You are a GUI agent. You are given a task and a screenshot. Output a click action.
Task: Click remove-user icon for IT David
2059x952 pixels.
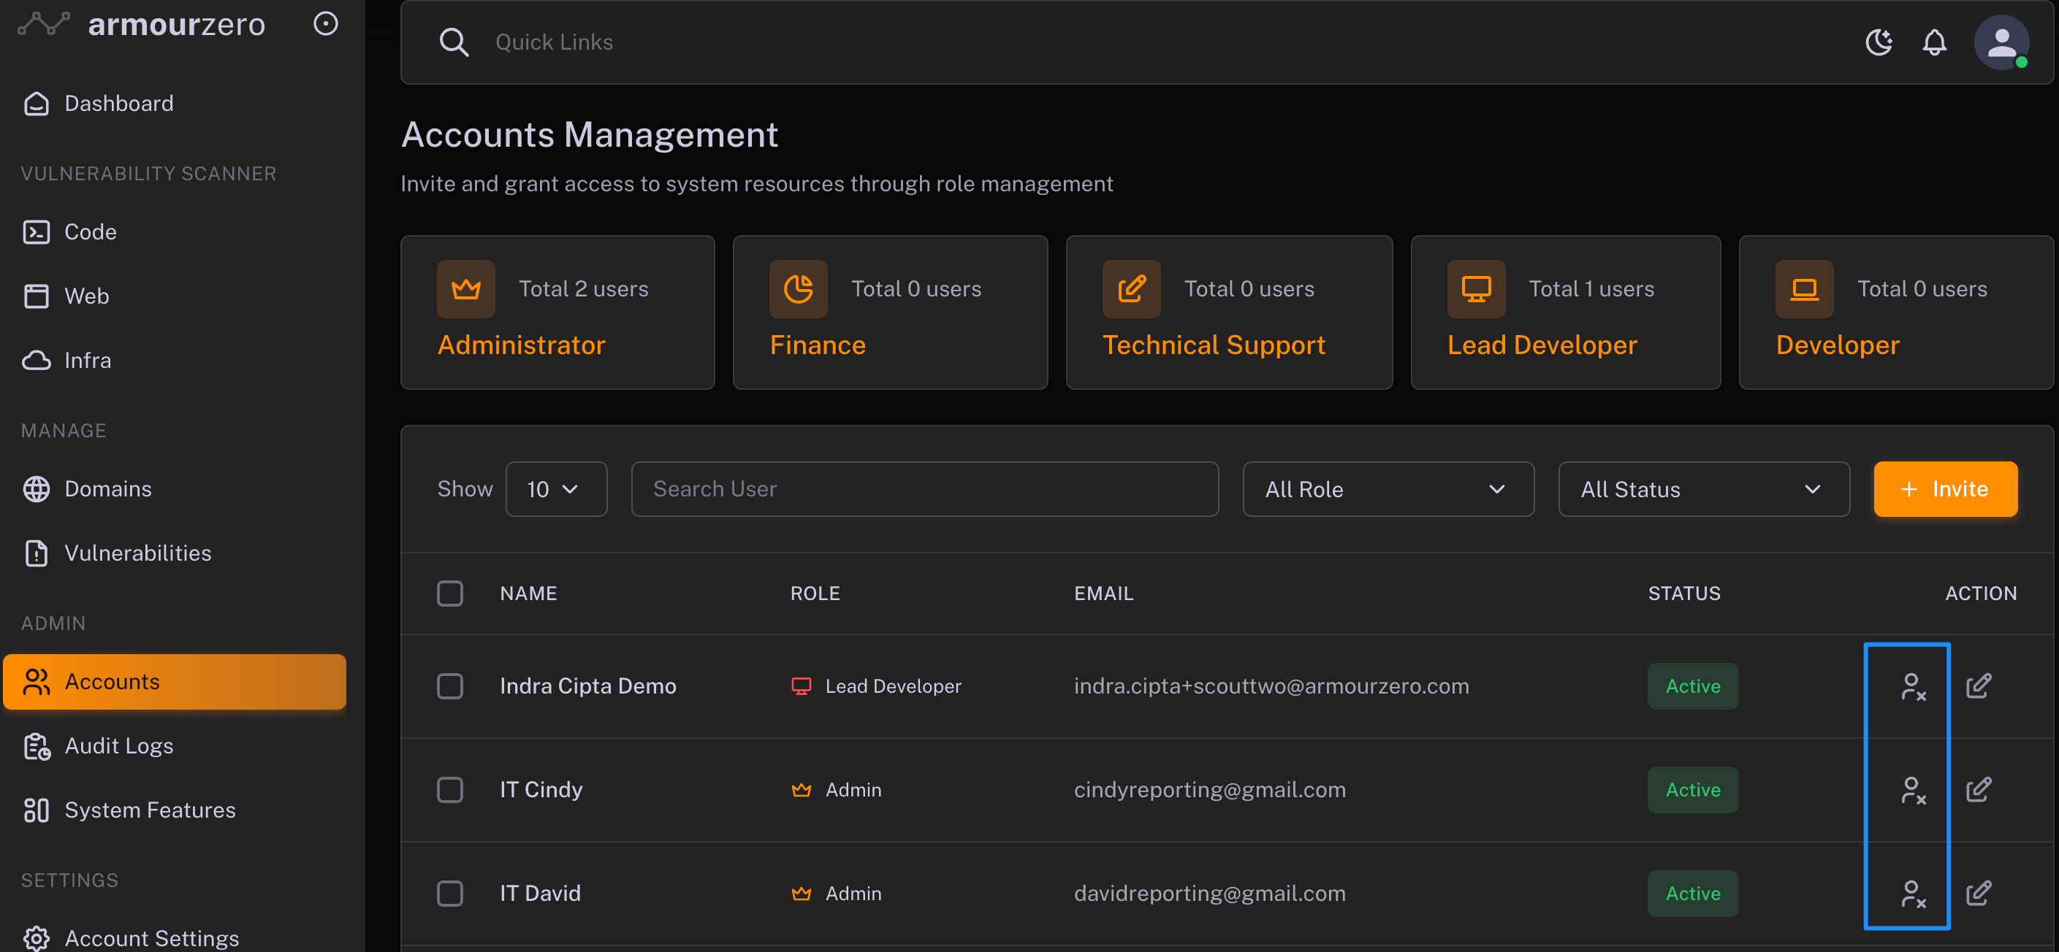pyautogui.click(x=1913, y=893)
